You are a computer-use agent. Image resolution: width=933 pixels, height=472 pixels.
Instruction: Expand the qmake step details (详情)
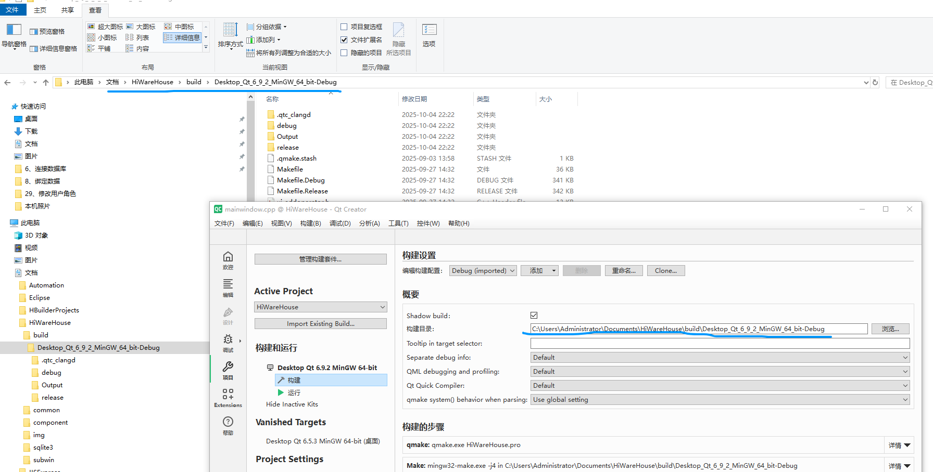[899, 445]
